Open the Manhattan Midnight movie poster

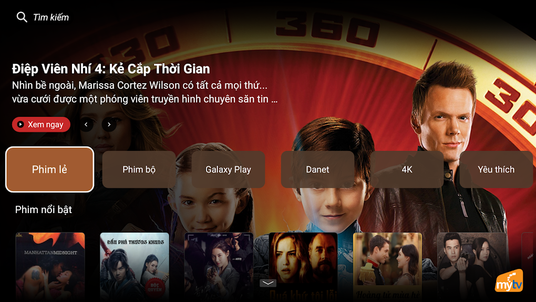(x=50, y=267)
